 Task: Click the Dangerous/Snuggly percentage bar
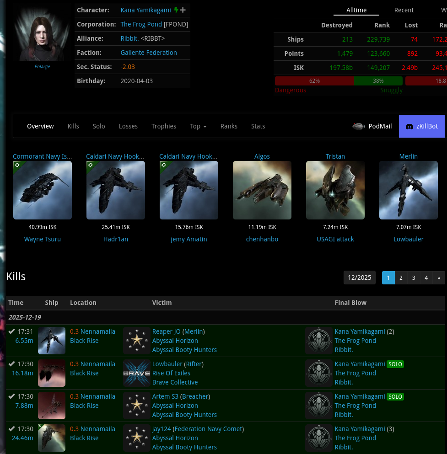click(339, 81)
